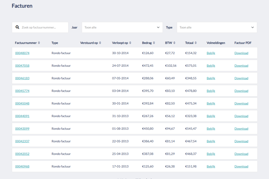The height and width of the screenshot is (179, 269).
Task: Download PDF for invoice 00042337
Action: pos(241,141)
